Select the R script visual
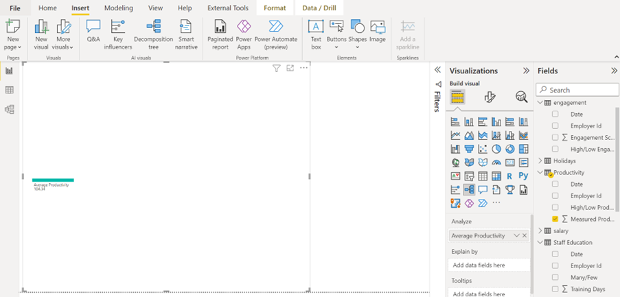The height and width of the screenshot is (297, 620). 509,176
